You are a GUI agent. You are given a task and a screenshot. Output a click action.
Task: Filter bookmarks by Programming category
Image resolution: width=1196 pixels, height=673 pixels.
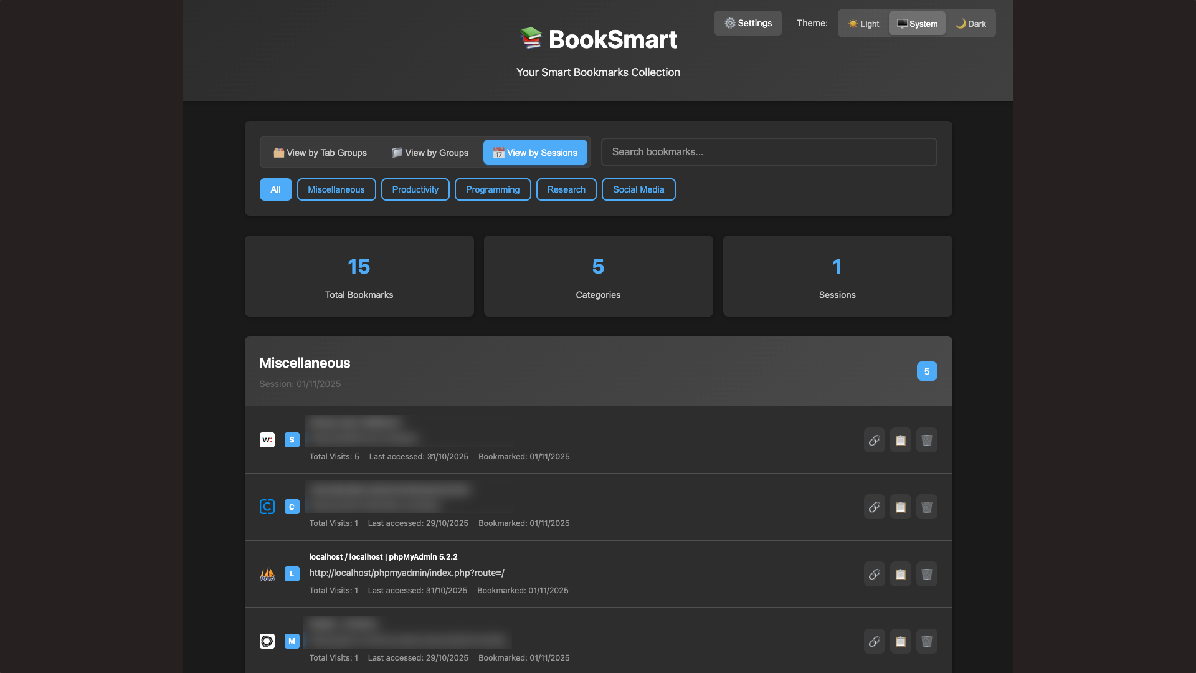pos(492,189)
